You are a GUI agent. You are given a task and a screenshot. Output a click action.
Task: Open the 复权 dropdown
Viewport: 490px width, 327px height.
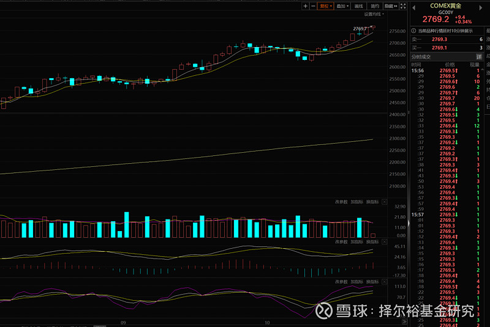click(325, 6)
